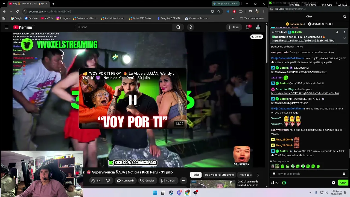
Task: Open Kick chat settings gear
Action: pyautogui.click(x=333, y=182)
